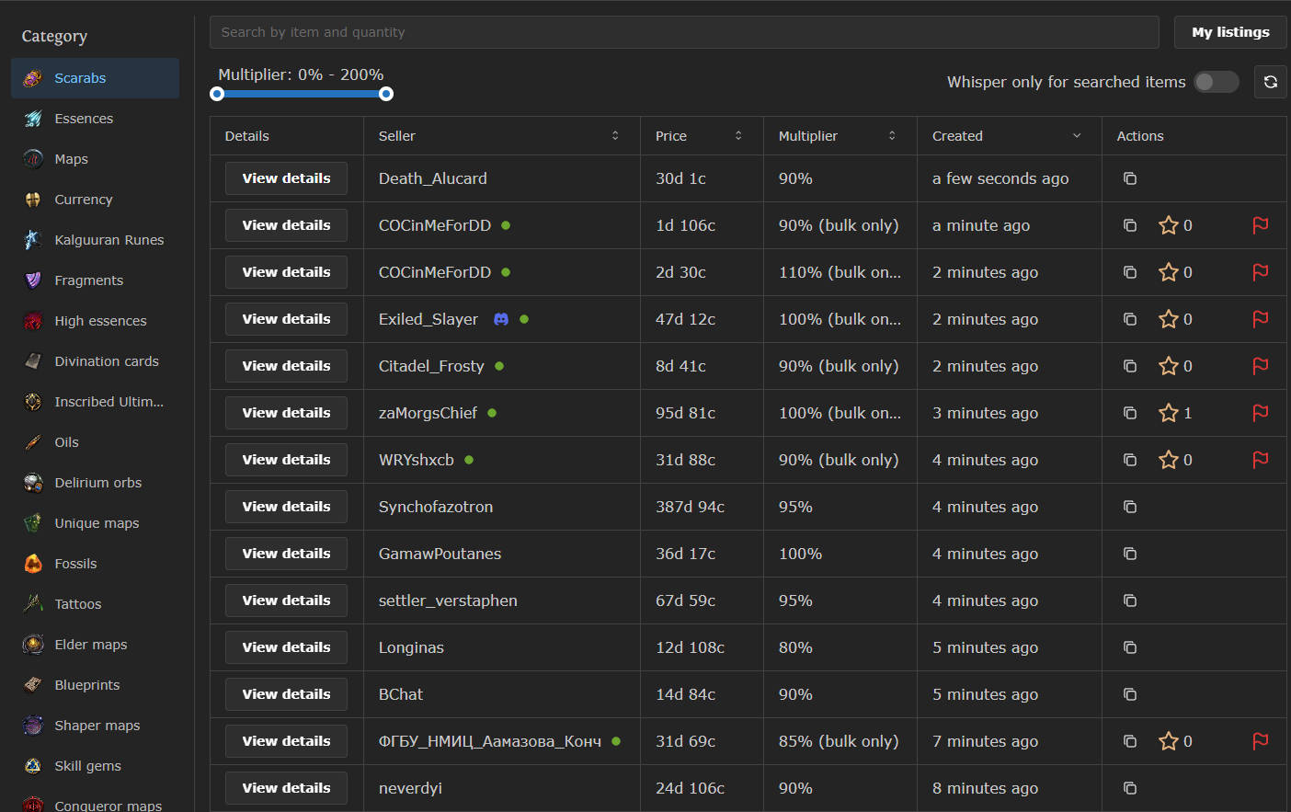Sort listings by Price column
The image size is (1291, 812).
pos(738,136)
